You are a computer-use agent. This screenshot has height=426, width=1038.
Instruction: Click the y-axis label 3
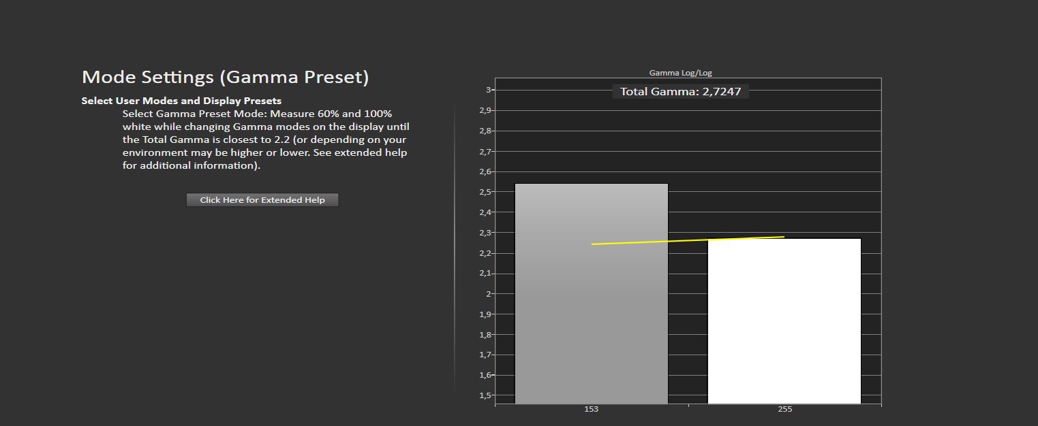click(x=489, y=90)
